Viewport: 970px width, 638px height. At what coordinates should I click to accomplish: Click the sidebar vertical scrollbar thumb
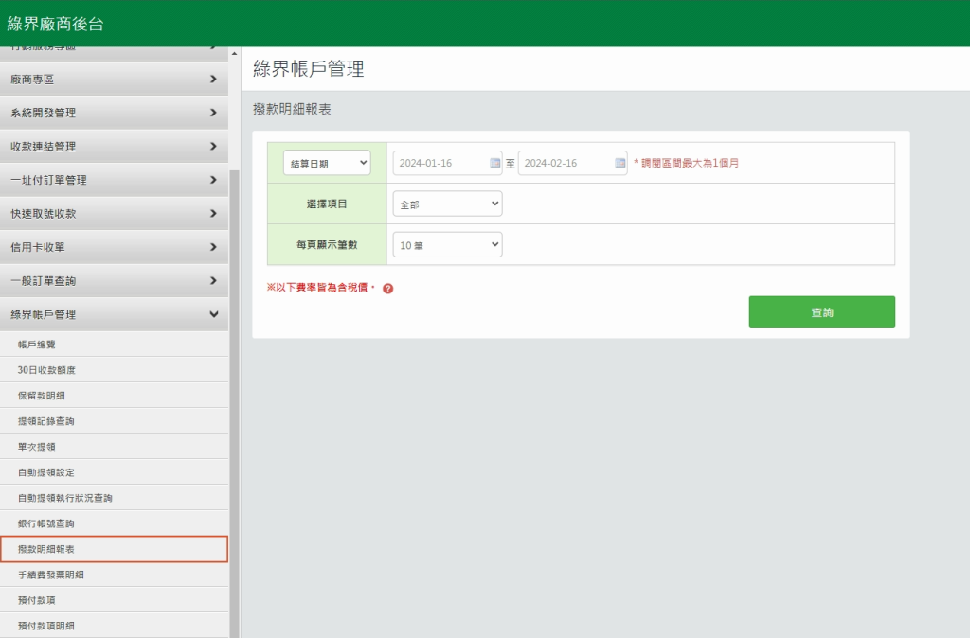pyautogui.click(x=235, y=402)
